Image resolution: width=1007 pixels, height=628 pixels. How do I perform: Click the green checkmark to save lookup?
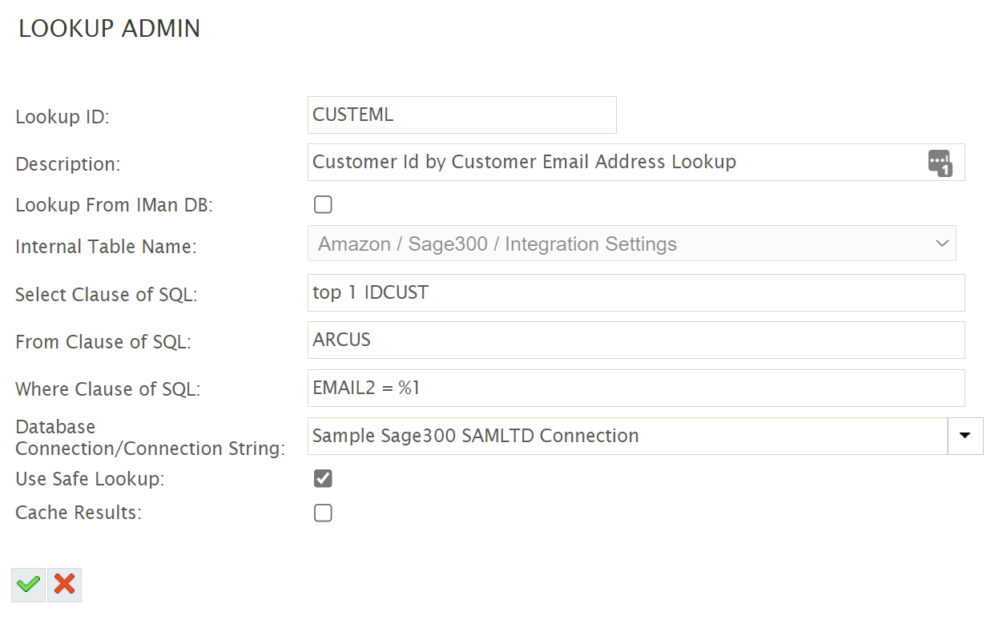(28, 585)
